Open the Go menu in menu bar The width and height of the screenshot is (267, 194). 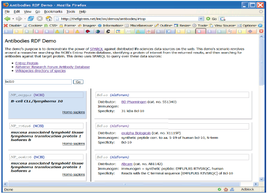pyautogui.click(x=38, y=12)
